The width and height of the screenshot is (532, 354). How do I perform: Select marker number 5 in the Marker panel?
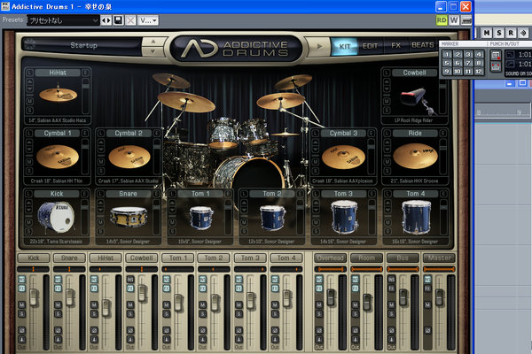tap(447, 63)
